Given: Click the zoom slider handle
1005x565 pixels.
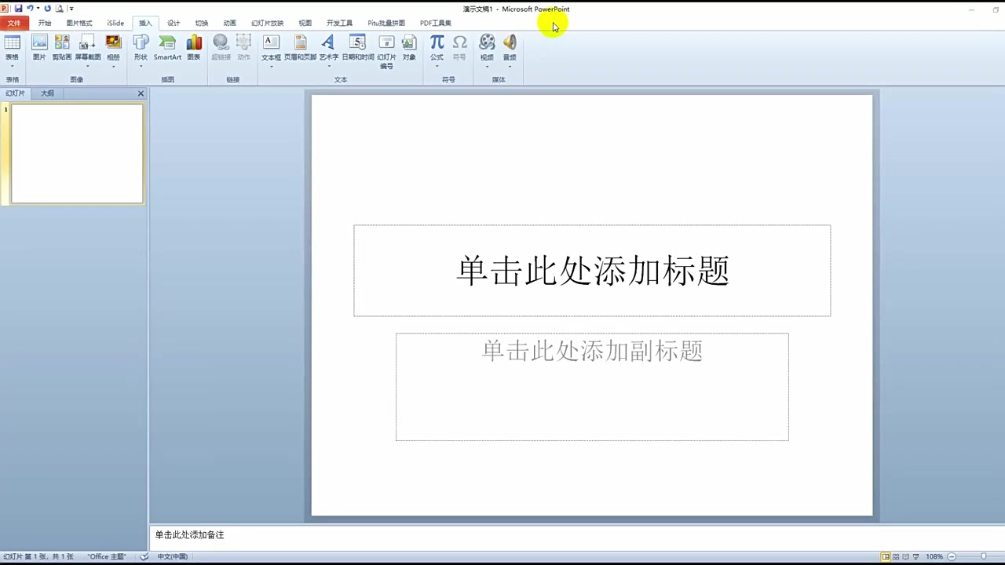Looking at the screenshot, I should click(x=983, y=556).
